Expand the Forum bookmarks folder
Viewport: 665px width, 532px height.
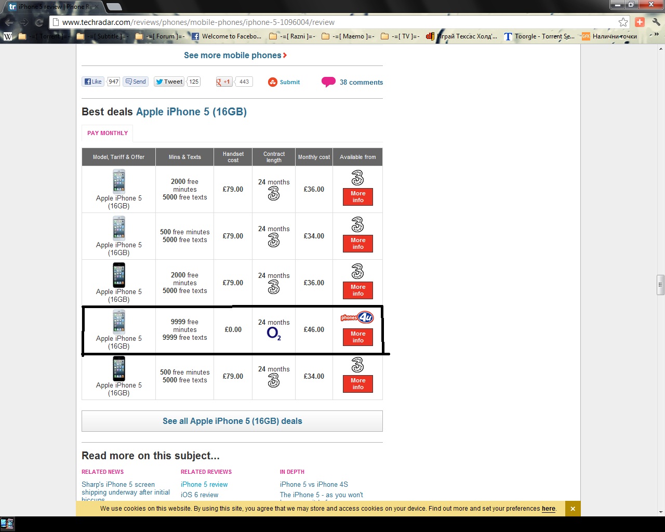(x=160, y=36)
